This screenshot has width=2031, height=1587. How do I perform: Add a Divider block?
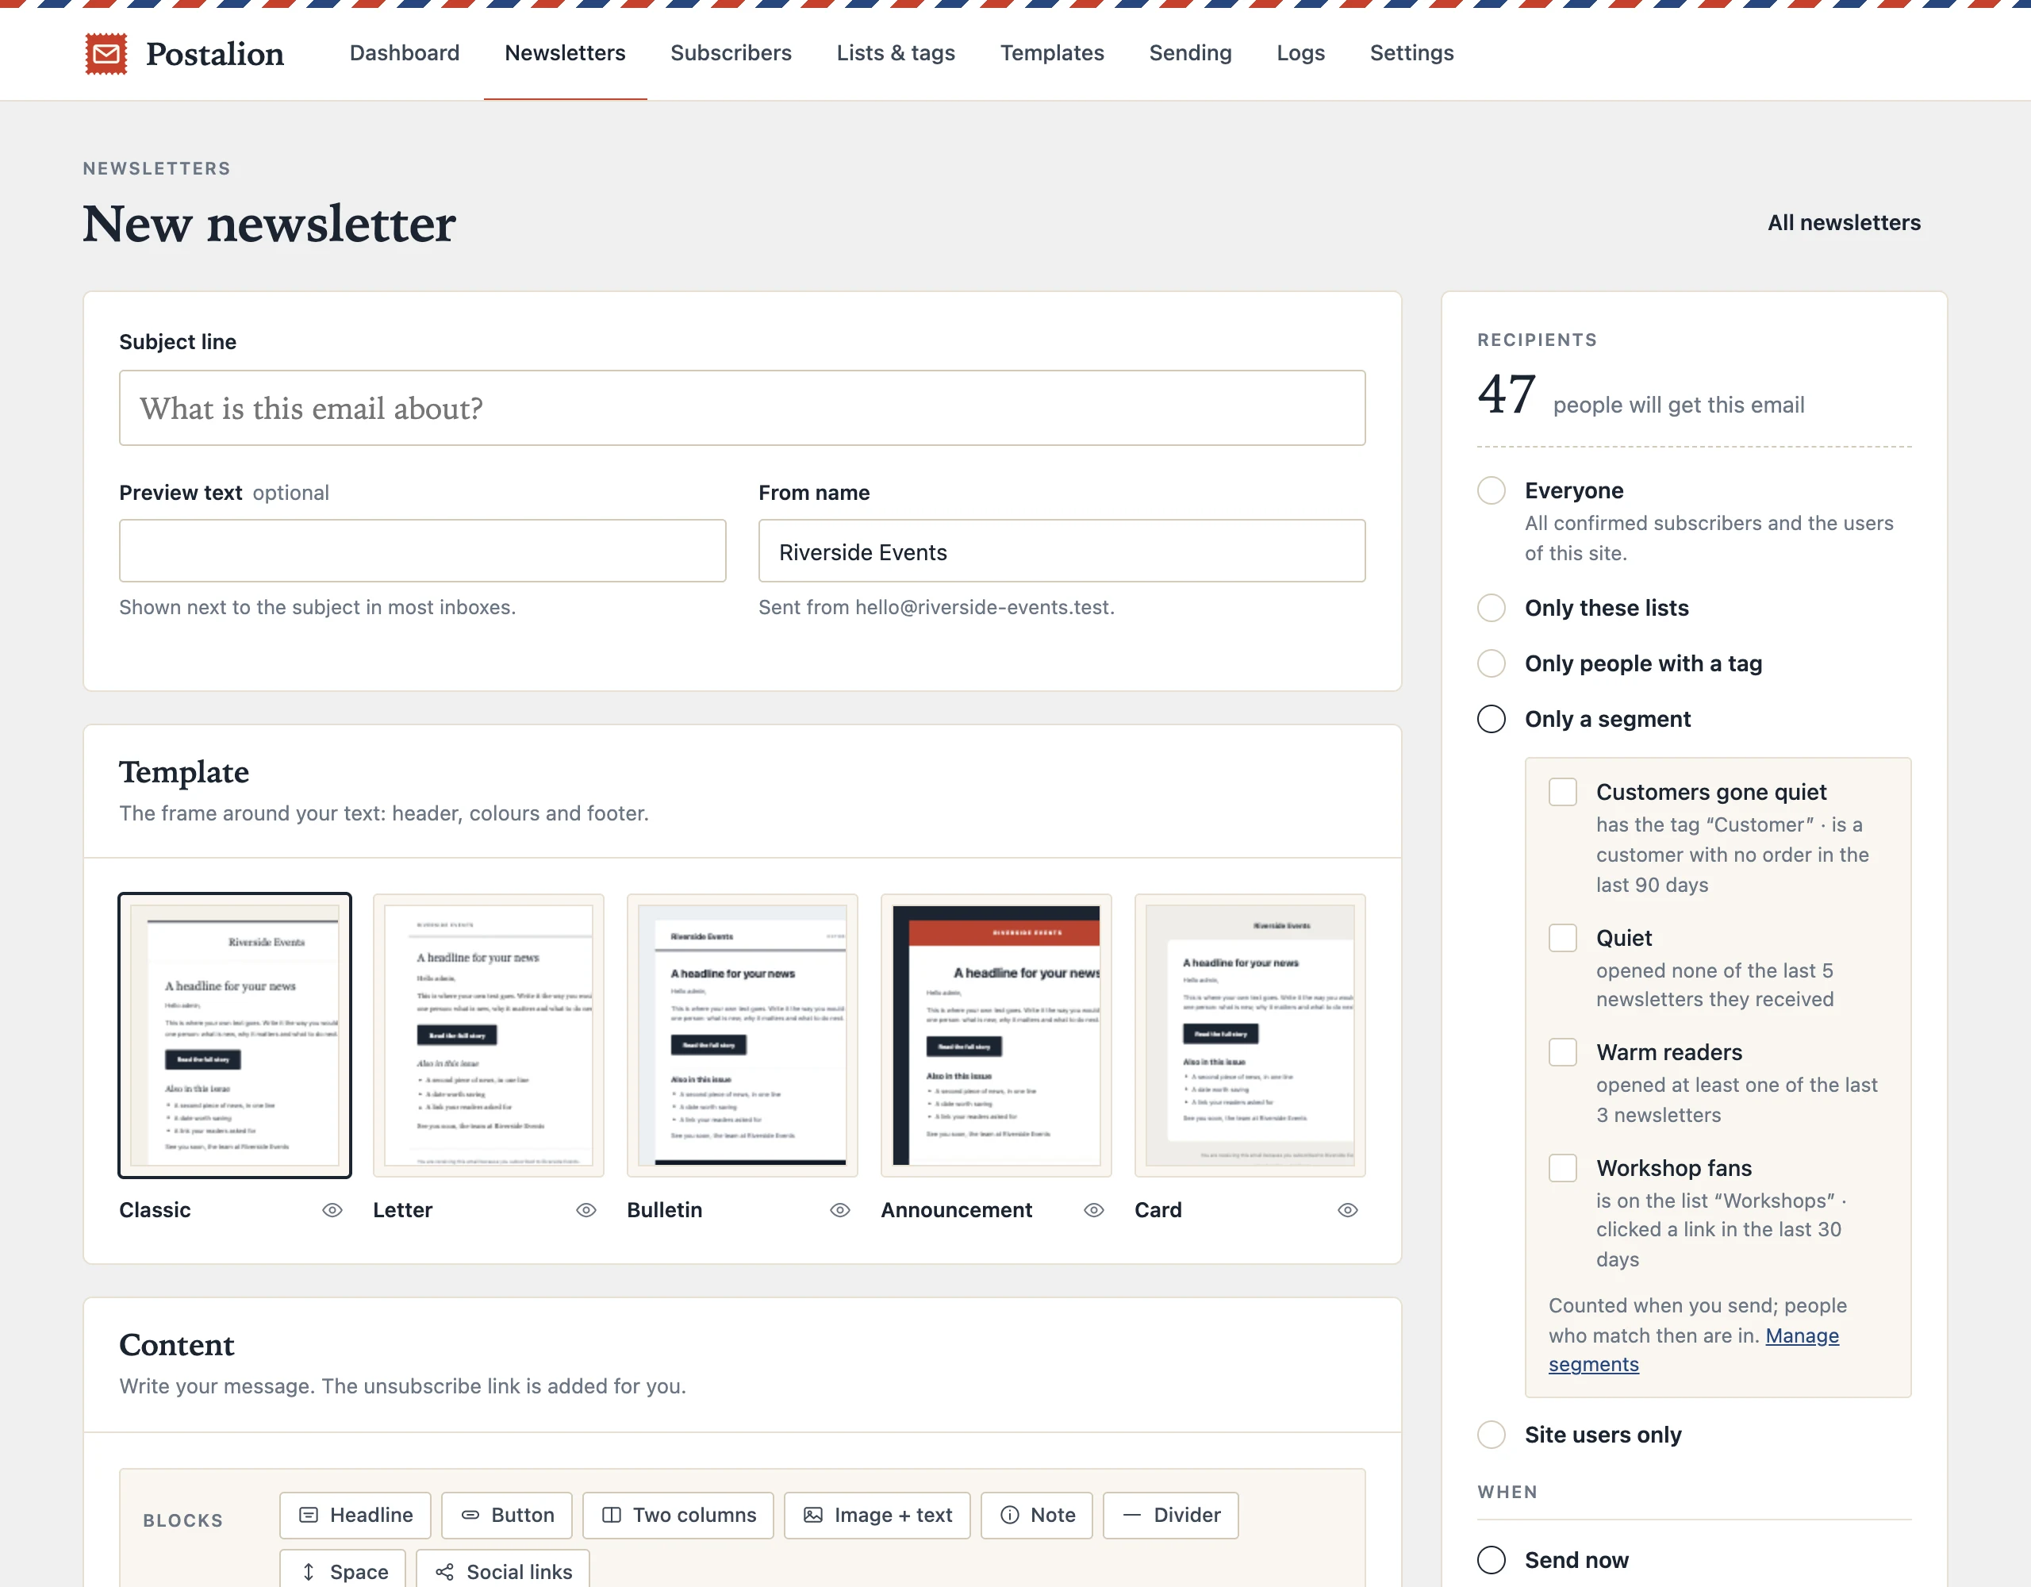pyautogui.click(x=1171, y=1515)
